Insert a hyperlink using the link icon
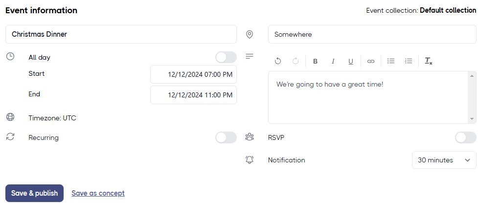 coord(371,61)
